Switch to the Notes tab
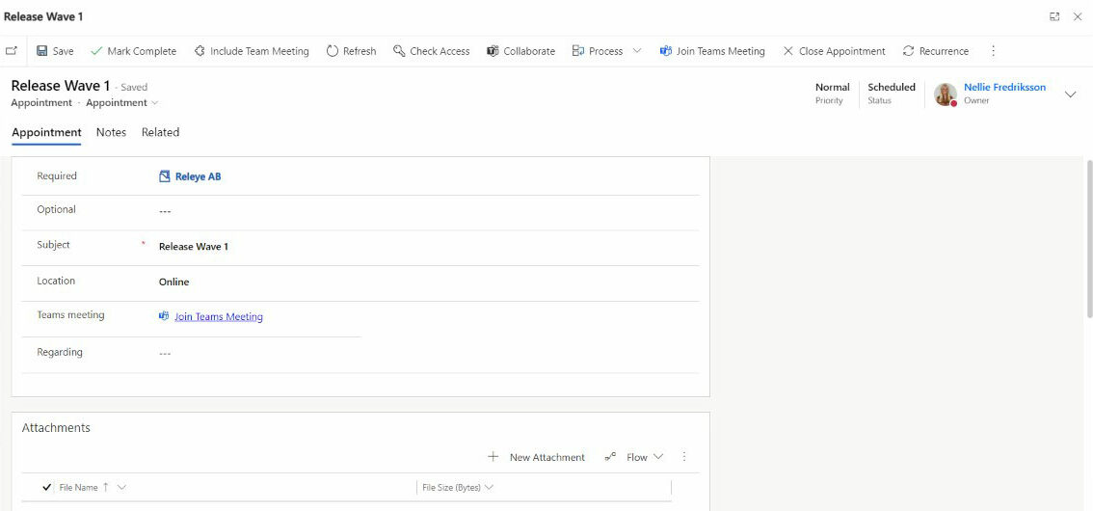Screen dimensions: 1093x511 point(111,132)
